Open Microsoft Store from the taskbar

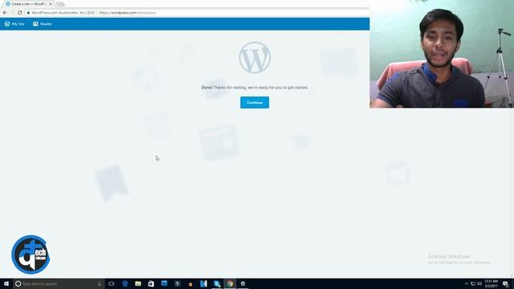151,283
